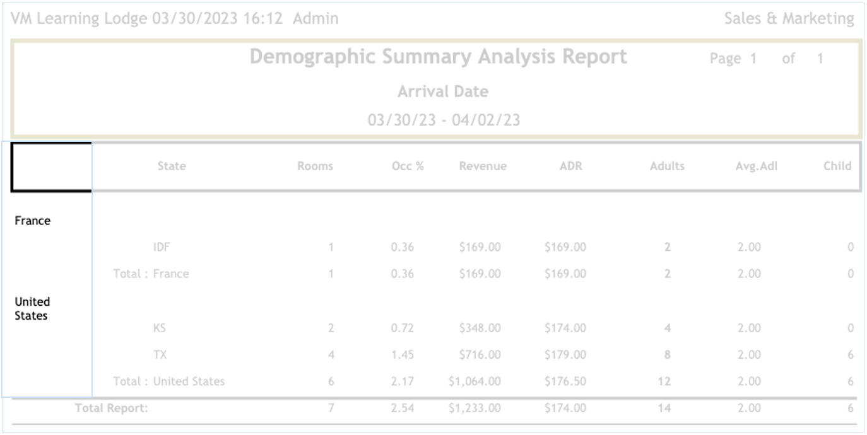
Task: Select the TX state entry
Action: [x=160, y=354]
